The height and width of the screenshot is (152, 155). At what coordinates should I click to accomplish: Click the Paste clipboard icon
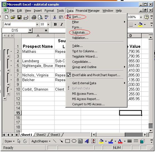click(x=61, y=17)
